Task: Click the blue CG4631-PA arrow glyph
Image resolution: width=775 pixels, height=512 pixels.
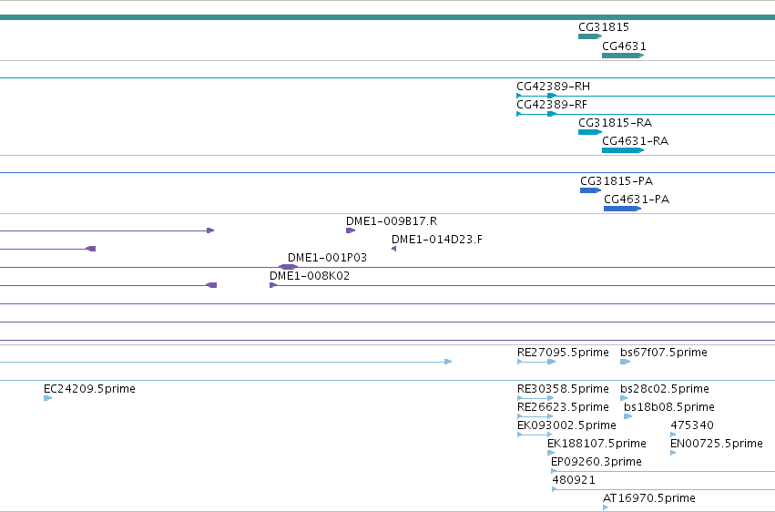Action: coord(622,209)
